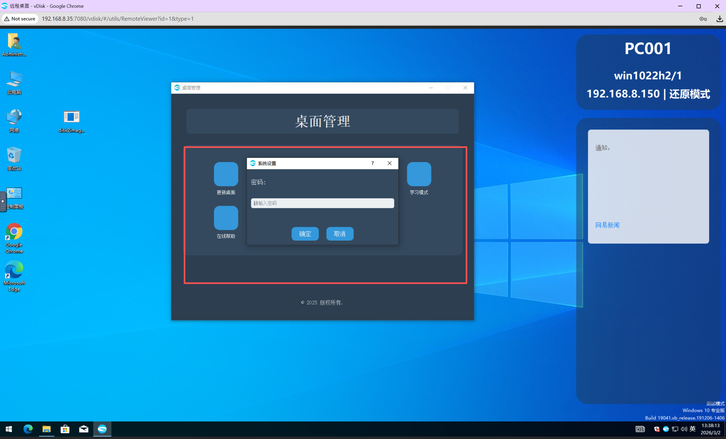Open Microsoft Store from taskbar
The width and height of the screenshot is (726, 439).
pos(65,429)
